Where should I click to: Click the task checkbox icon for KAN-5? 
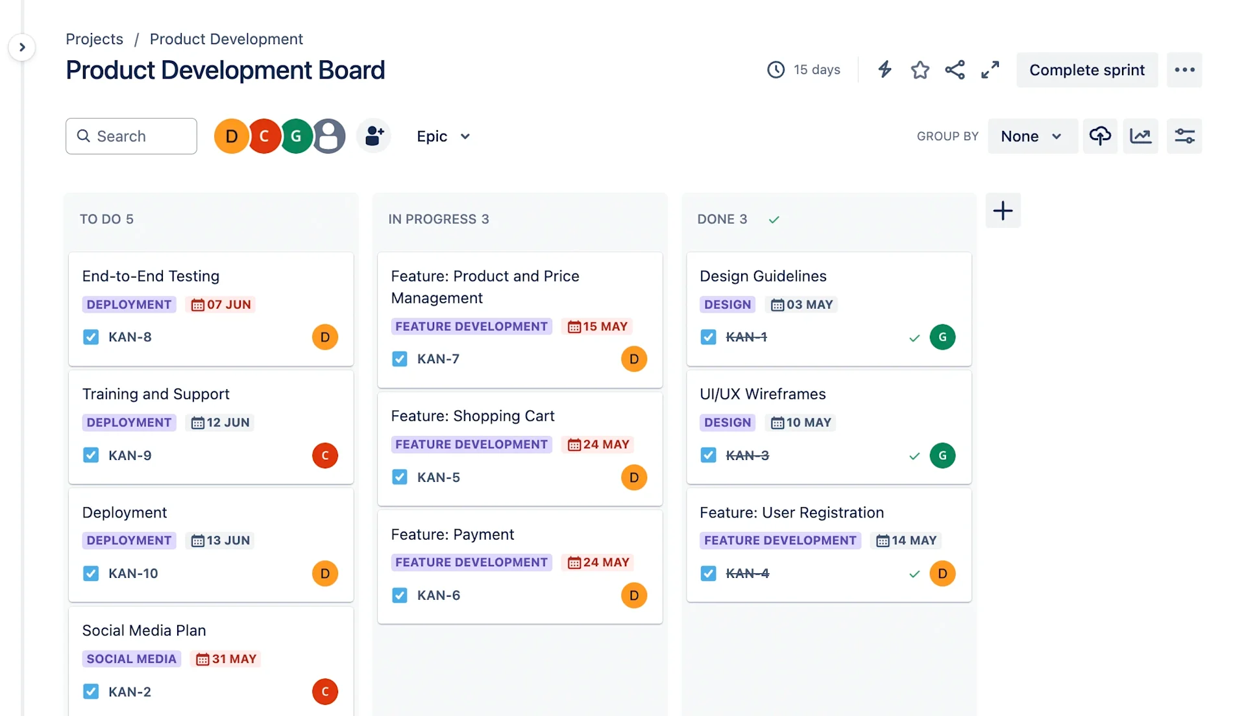coord(400,477)
